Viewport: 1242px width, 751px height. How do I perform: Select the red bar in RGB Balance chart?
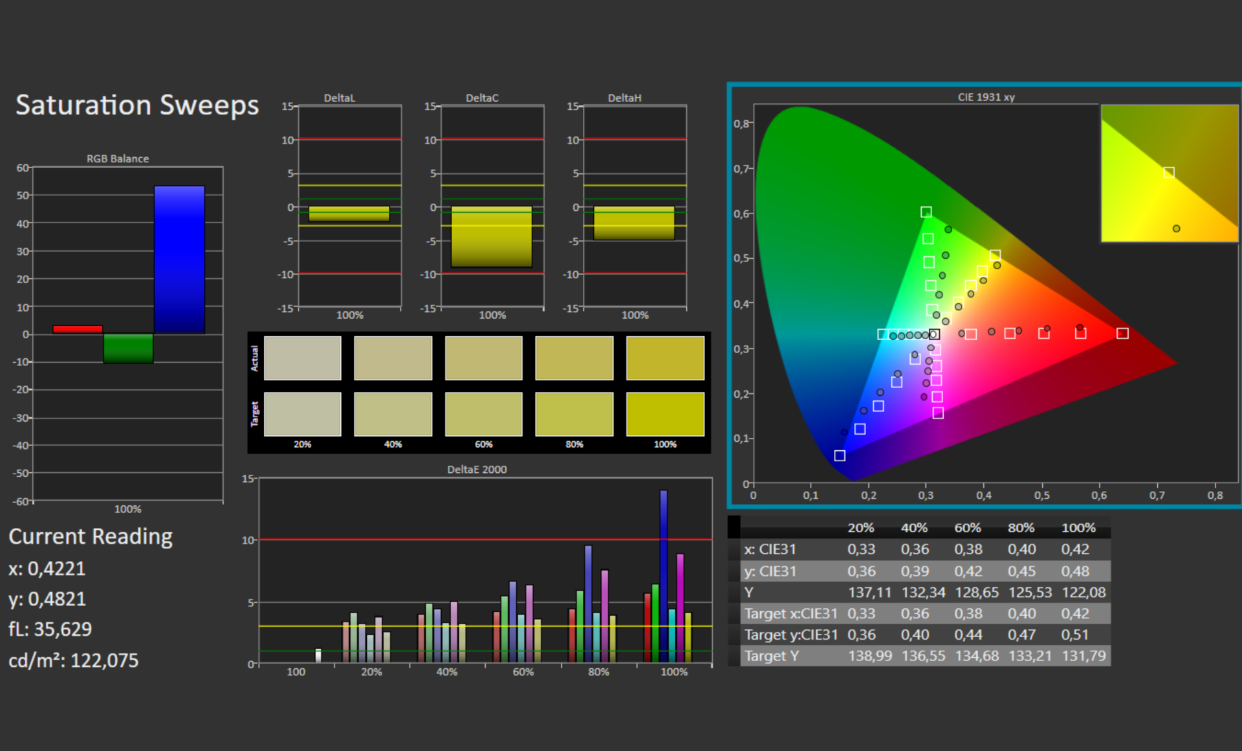click(78, 329)
